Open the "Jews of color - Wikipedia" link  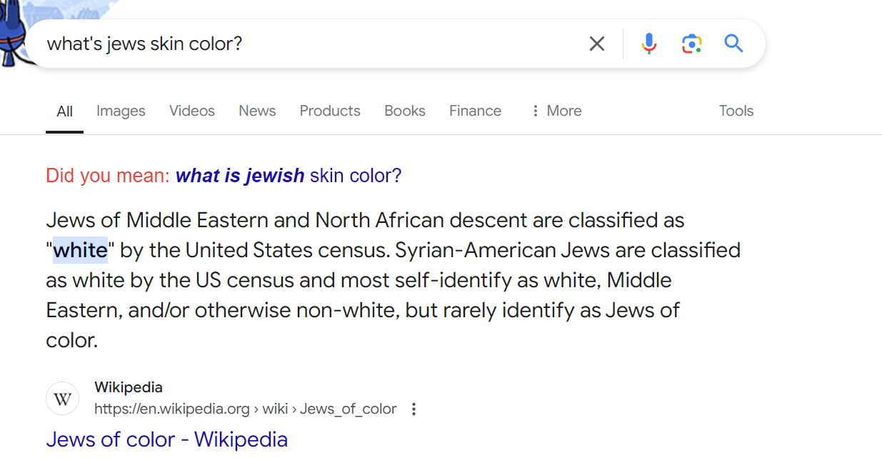[166, 439]
